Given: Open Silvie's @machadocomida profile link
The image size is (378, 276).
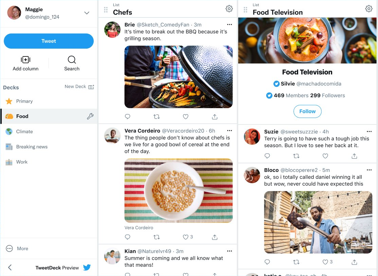Looking at the screenshot, I should pos(306,84).
